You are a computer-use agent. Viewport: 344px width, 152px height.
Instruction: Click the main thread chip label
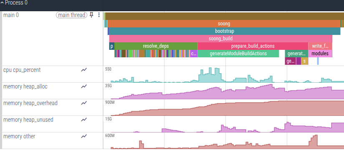coord(71,15)
